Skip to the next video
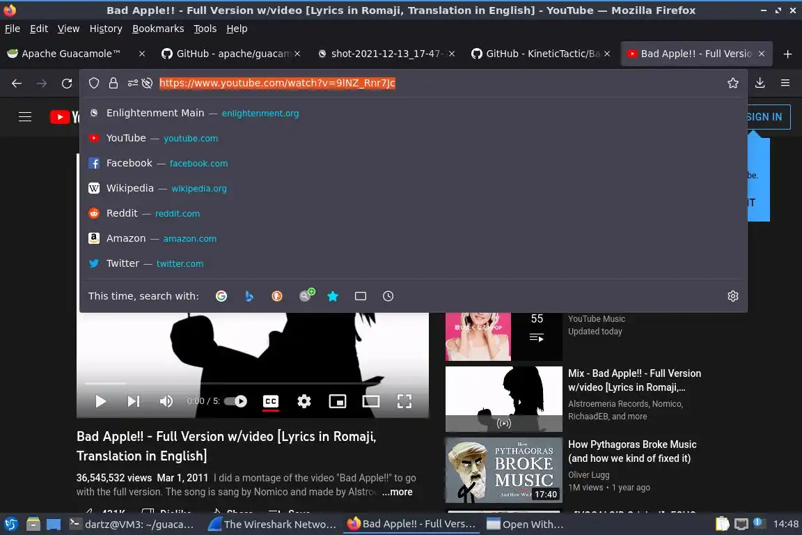The image size is (802, 535). pyautogui.click(x=134, y=401)
